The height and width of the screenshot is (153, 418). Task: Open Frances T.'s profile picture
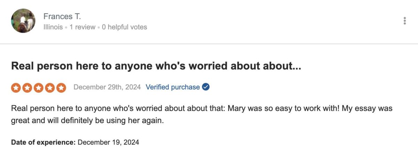click(23, 21)
